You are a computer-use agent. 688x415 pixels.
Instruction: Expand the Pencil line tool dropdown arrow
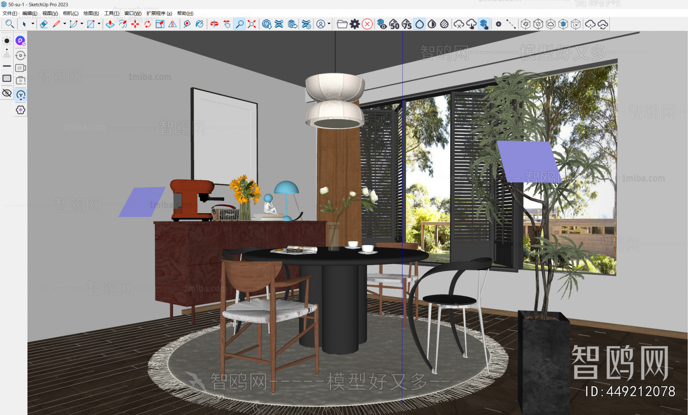[64, 24]
